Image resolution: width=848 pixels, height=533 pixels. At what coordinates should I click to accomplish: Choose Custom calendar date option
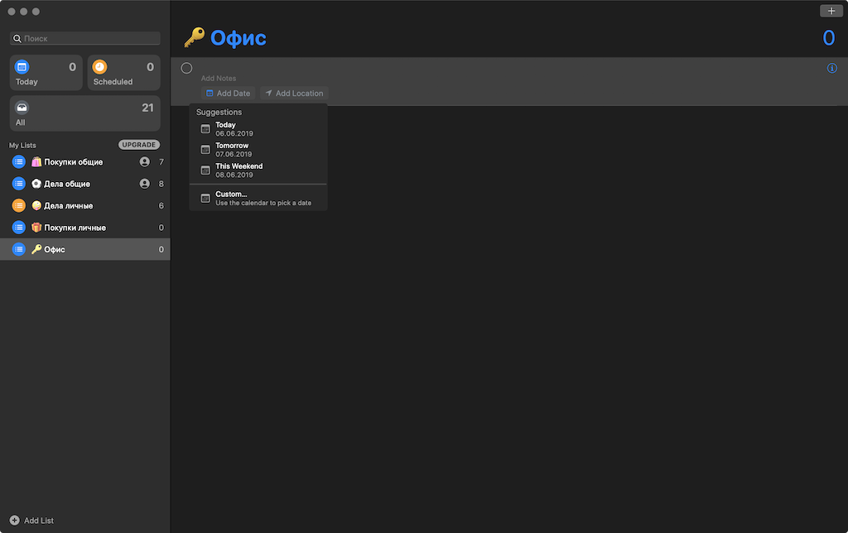(258, 199)
